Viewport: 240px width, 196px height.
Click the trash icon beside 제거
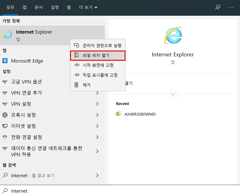76,85
